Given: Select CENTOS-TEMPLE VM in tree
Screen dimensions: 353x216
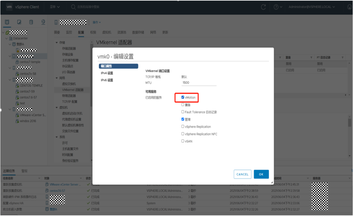Looking at the screenshot, I should (x=31, y=86).
